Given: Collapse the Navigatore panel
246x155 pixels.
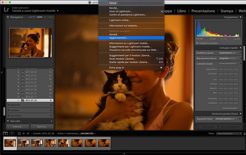Looking at the screenshot, I should pos(8,17).
